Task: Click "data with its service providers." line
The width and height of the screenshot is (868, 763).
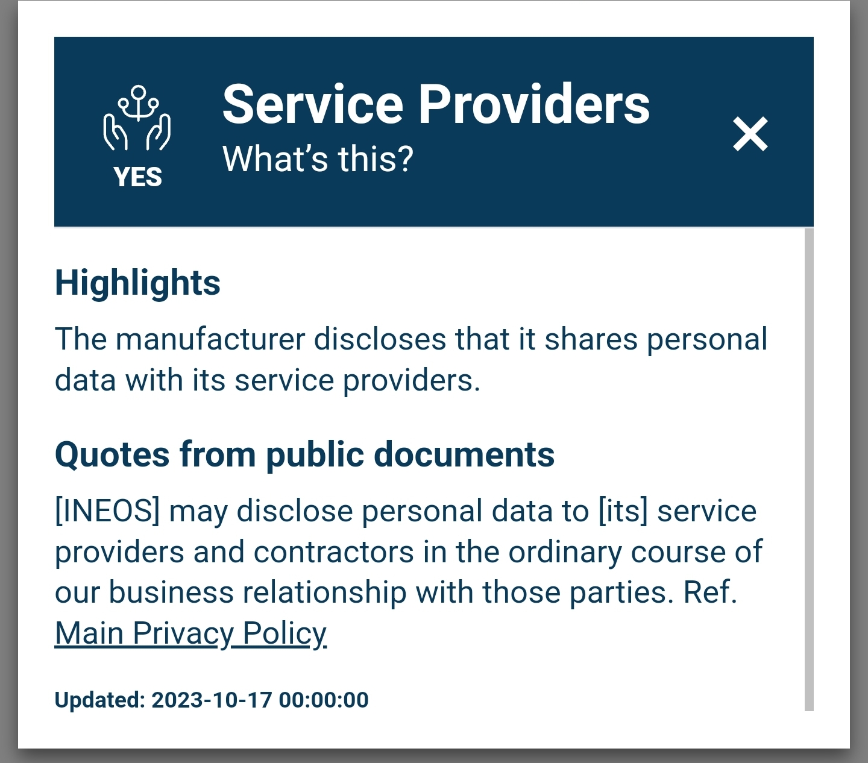Action: pyautogui.click(x=268, y=380)
